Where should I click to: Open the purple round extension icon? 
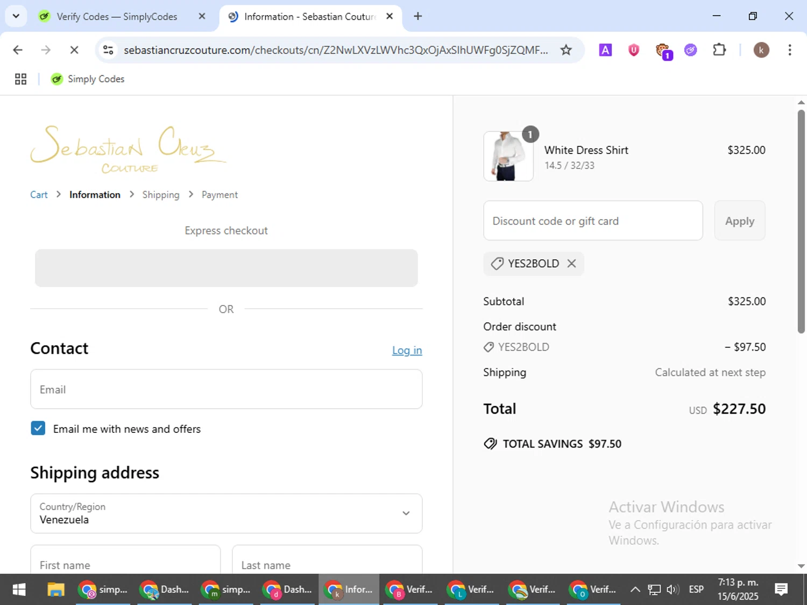click(691, 50)
